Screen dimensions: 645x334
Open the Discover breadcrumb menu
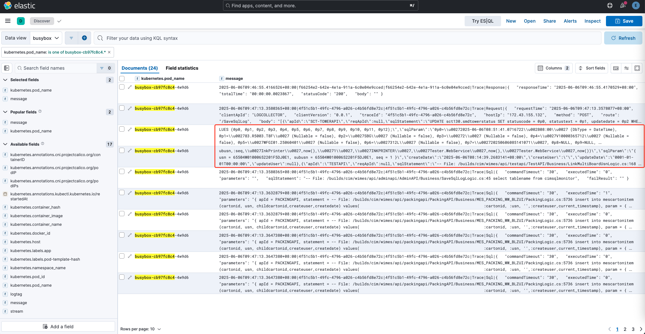tap(59, 21)
